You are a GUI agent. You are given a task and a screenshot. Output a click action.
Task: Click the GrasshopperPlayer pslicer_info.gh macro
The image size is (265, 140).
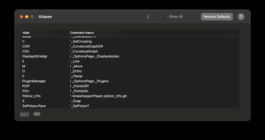pos(98,96)
